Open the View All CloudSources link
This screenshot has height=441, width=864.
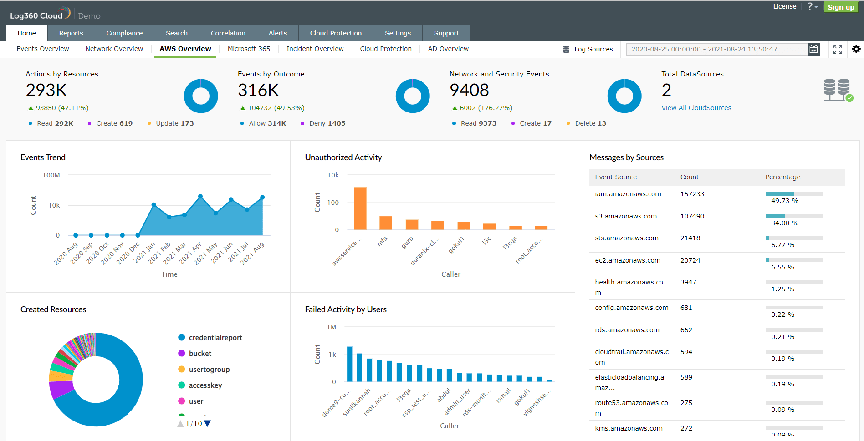[x=696, y=107]
